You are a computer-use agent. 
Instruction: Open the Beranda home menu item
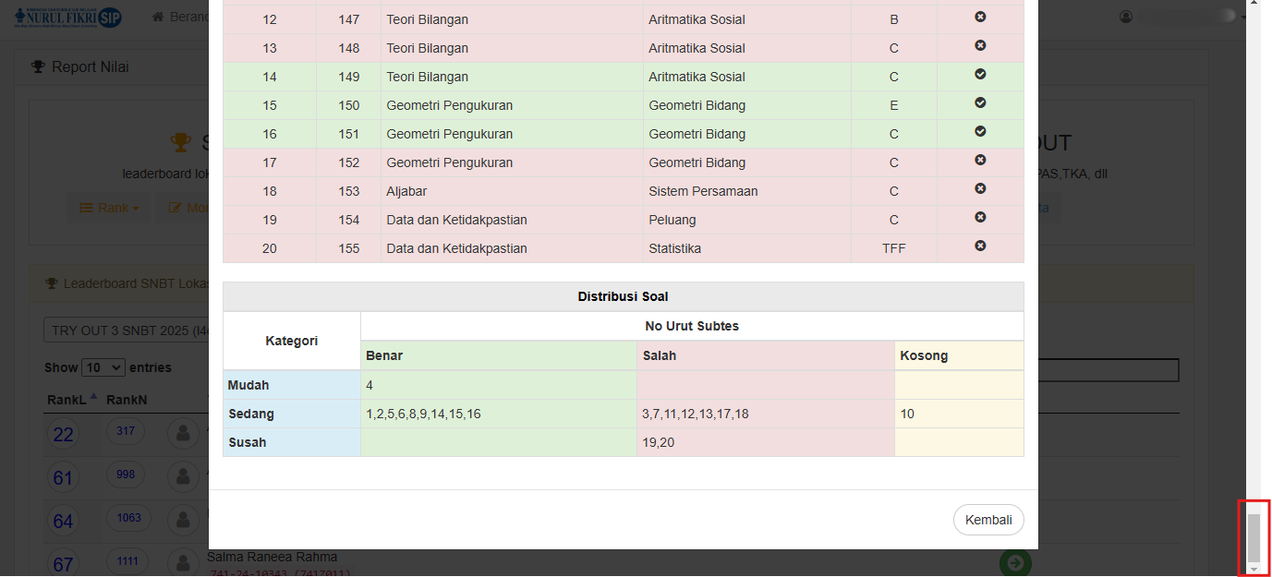(x=180, y=18)
